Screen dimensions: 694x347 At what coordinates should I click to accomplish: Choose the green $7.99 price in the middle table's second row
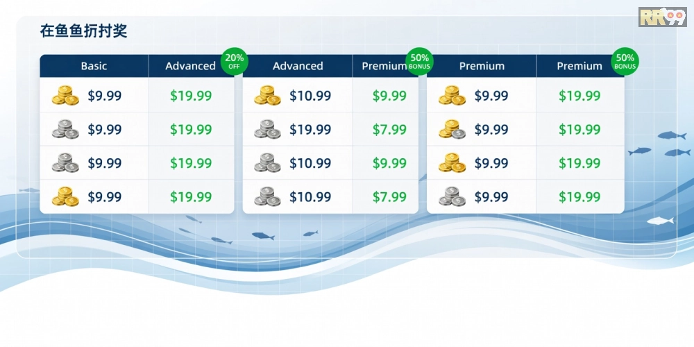click(x=389, y=130)
